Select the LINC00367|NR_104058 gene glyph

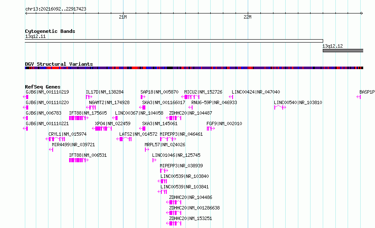(115, 118)
